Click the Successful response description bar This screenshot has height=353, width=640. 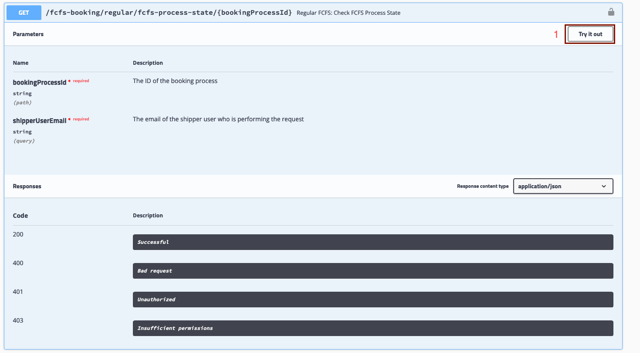pyautogui.click(x=372, y=242)
